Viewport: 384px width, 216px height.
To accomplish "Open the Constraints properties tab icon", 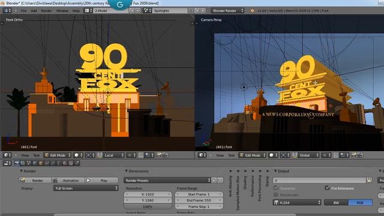I will (47, 163).
